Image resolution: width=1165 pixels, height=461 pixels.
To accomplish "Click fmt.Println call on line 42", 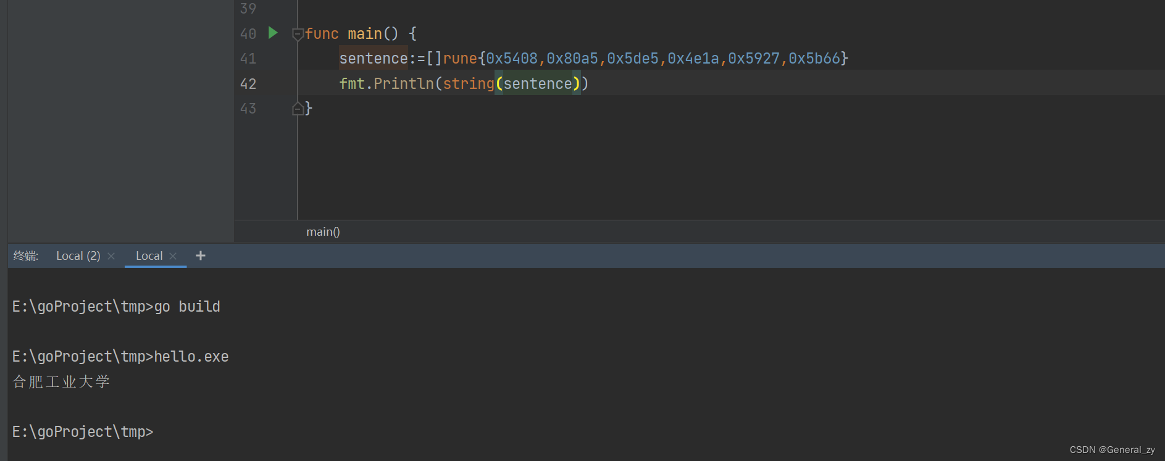I will coord(386,84).
